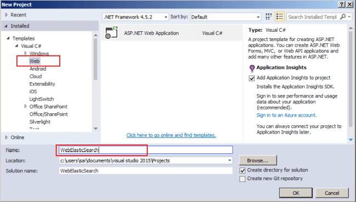
Task: Click the Solution name input field
Action: (146, 171)
